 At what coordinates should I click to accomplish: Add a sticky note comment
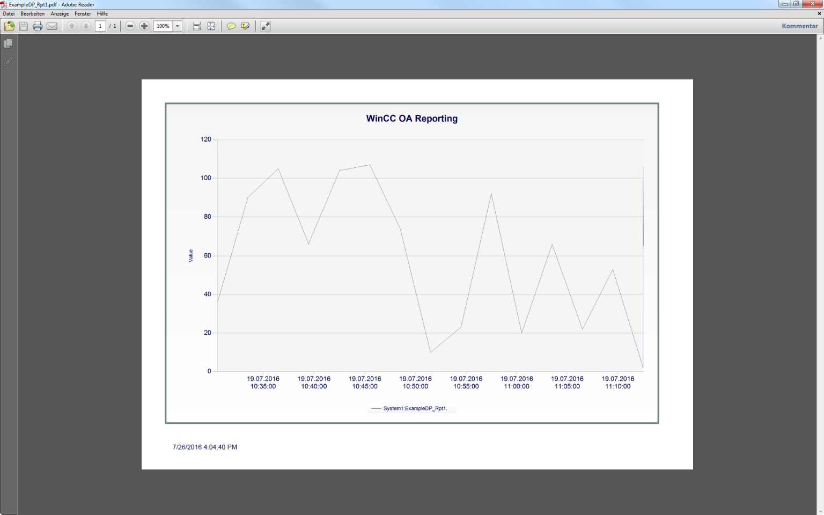(231, 26)
